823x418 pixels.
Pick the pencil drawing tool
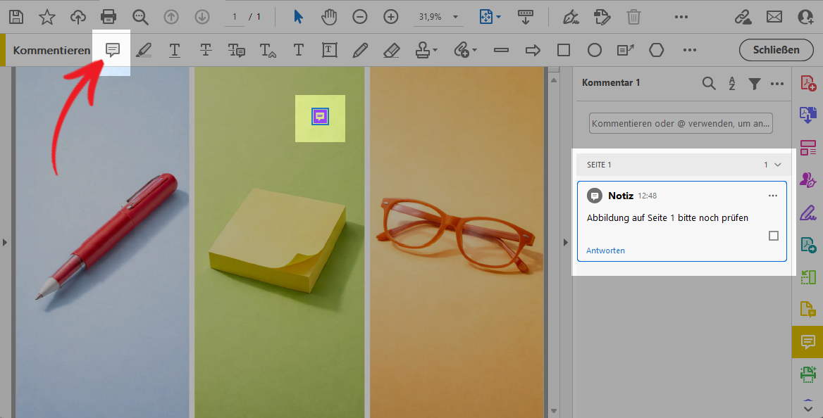point(360,50)
